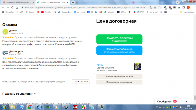Click the Пожаловаться button
This screenshot has width=196, height=110.
(81, 81)
